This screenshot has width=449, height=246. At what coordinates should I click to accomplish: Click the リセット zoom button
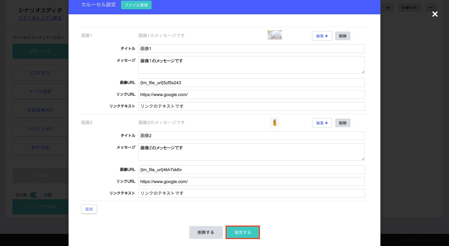click(x=409, y=7)
